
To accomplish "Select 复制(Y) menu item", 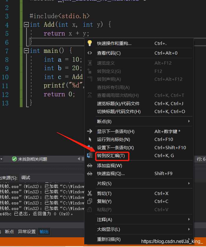I will click(139, 201).
